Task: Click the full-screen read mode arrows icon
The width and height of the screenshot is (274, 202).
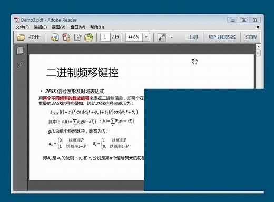Action: pyautogui.click(x=162, y=37)
